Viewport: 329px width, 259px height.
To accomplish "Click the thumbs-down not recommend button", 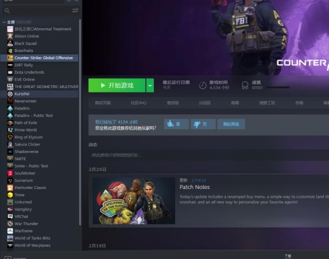I will pyautogui.click(x=203, y=124).
